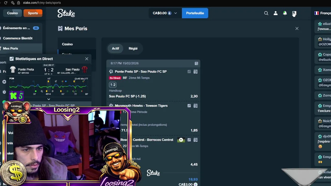The height and width of the screenshot is (186, 331).
Task: Open Holly's chat user name
Action: click(x=327, y=39)
